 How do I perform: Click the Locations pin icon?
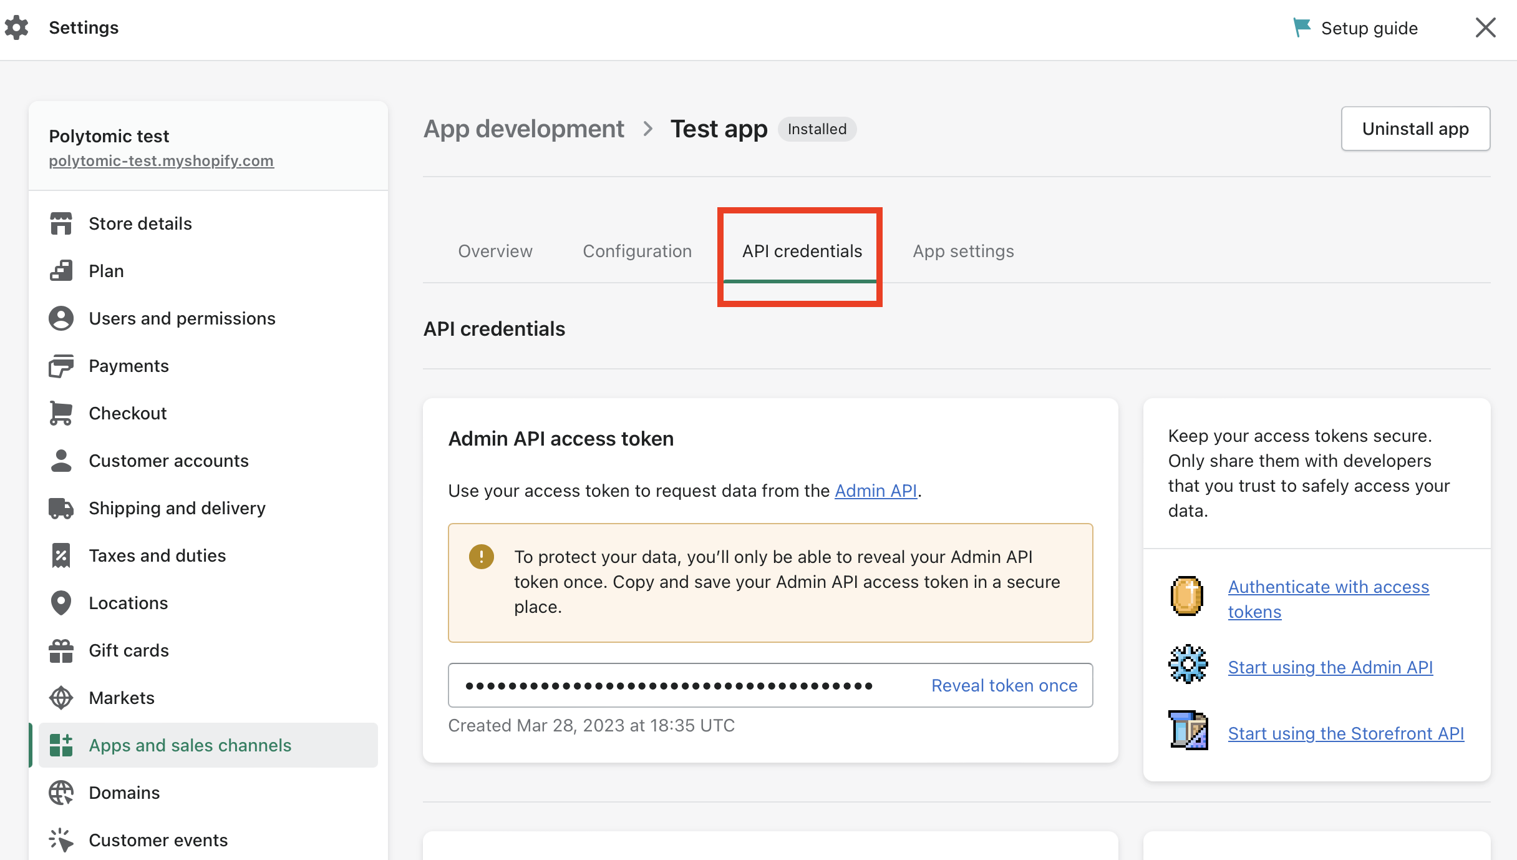coord(61,603)
